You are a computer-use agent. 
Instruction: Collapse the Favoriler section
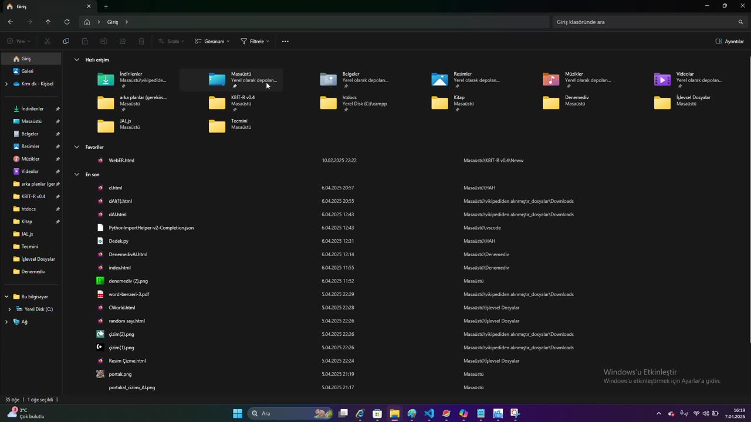77,147
